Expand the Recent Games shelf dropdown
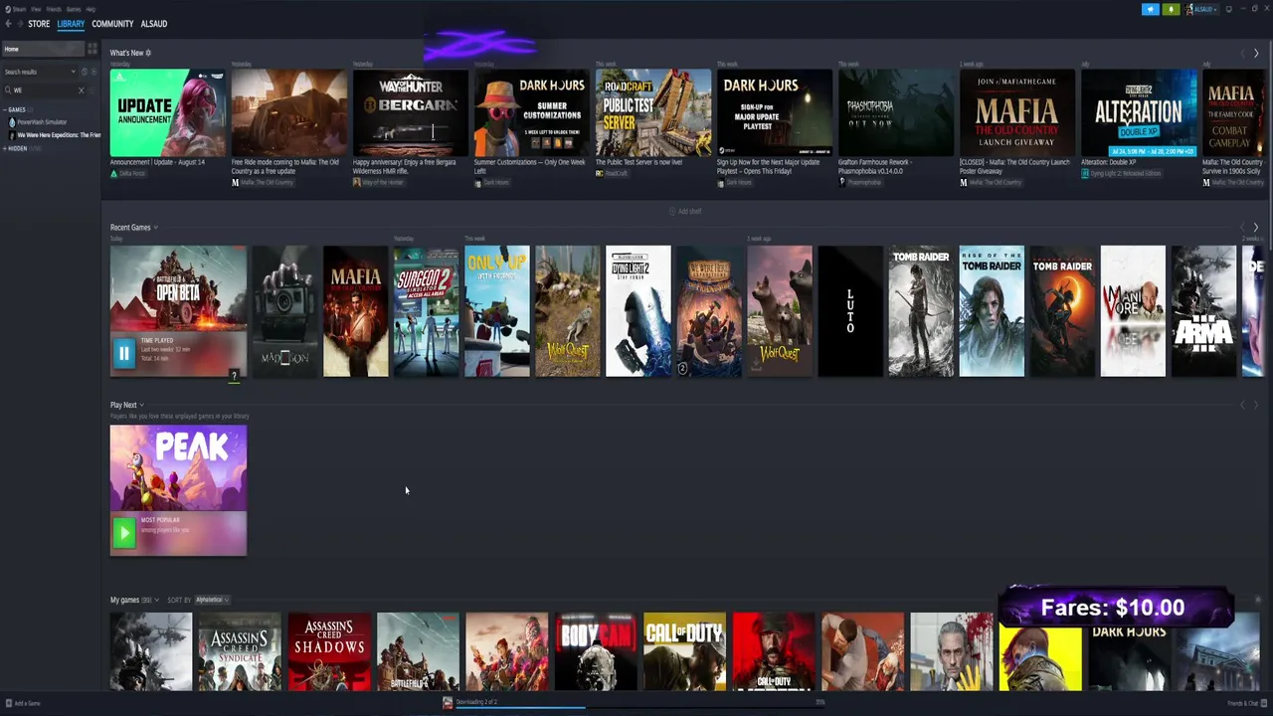Image resolution: width=1273 pixels, height=716 pixels. pyautogui.click(x=155, y=228)
